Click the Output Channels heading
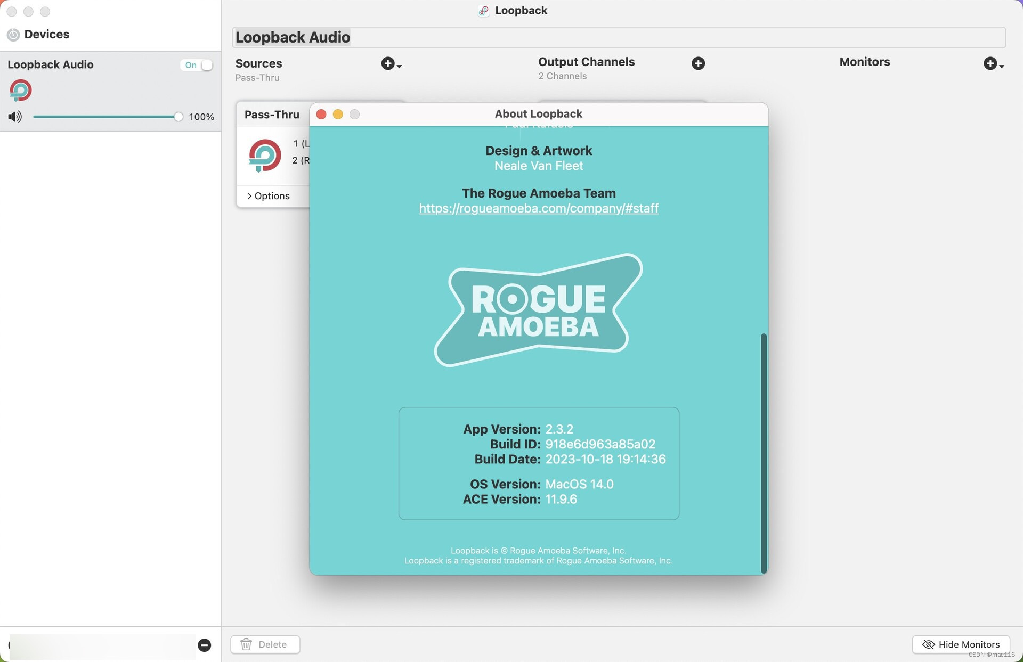1023x662 pixels. (586, 62)
